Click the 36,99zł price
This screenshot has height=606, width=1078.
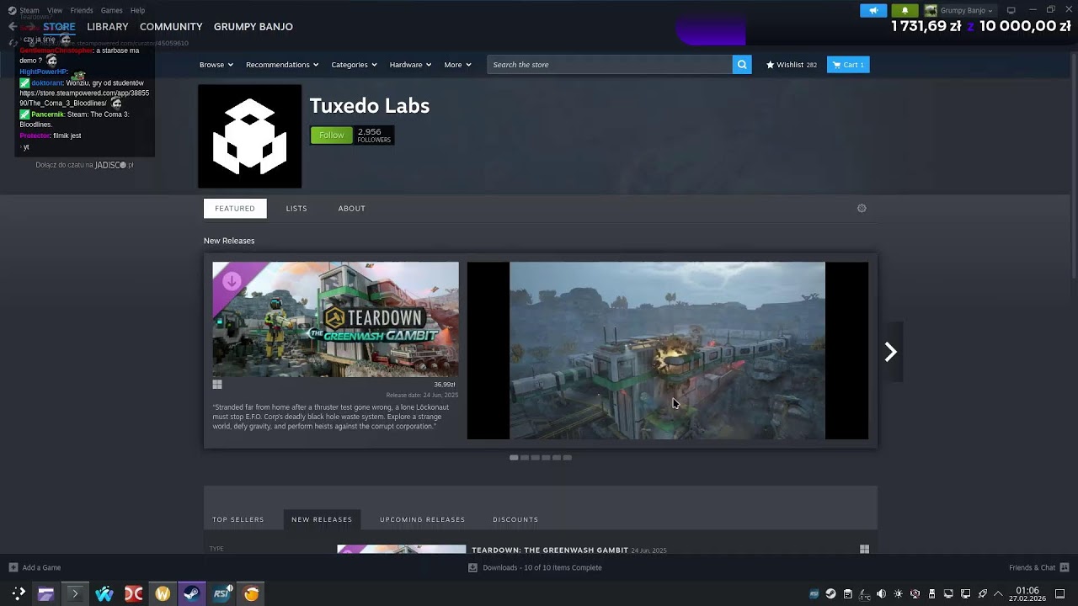pos(445,385)
